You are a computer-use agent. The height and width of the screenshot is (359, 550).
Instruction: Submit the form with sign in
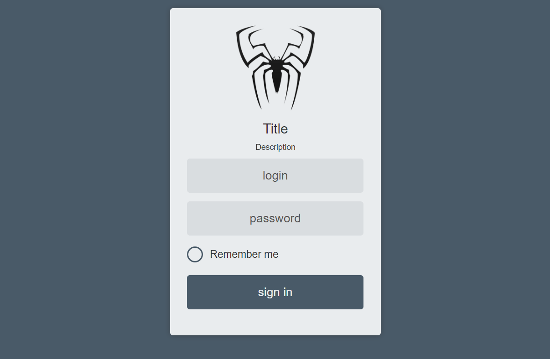click(x=275, y=292)
